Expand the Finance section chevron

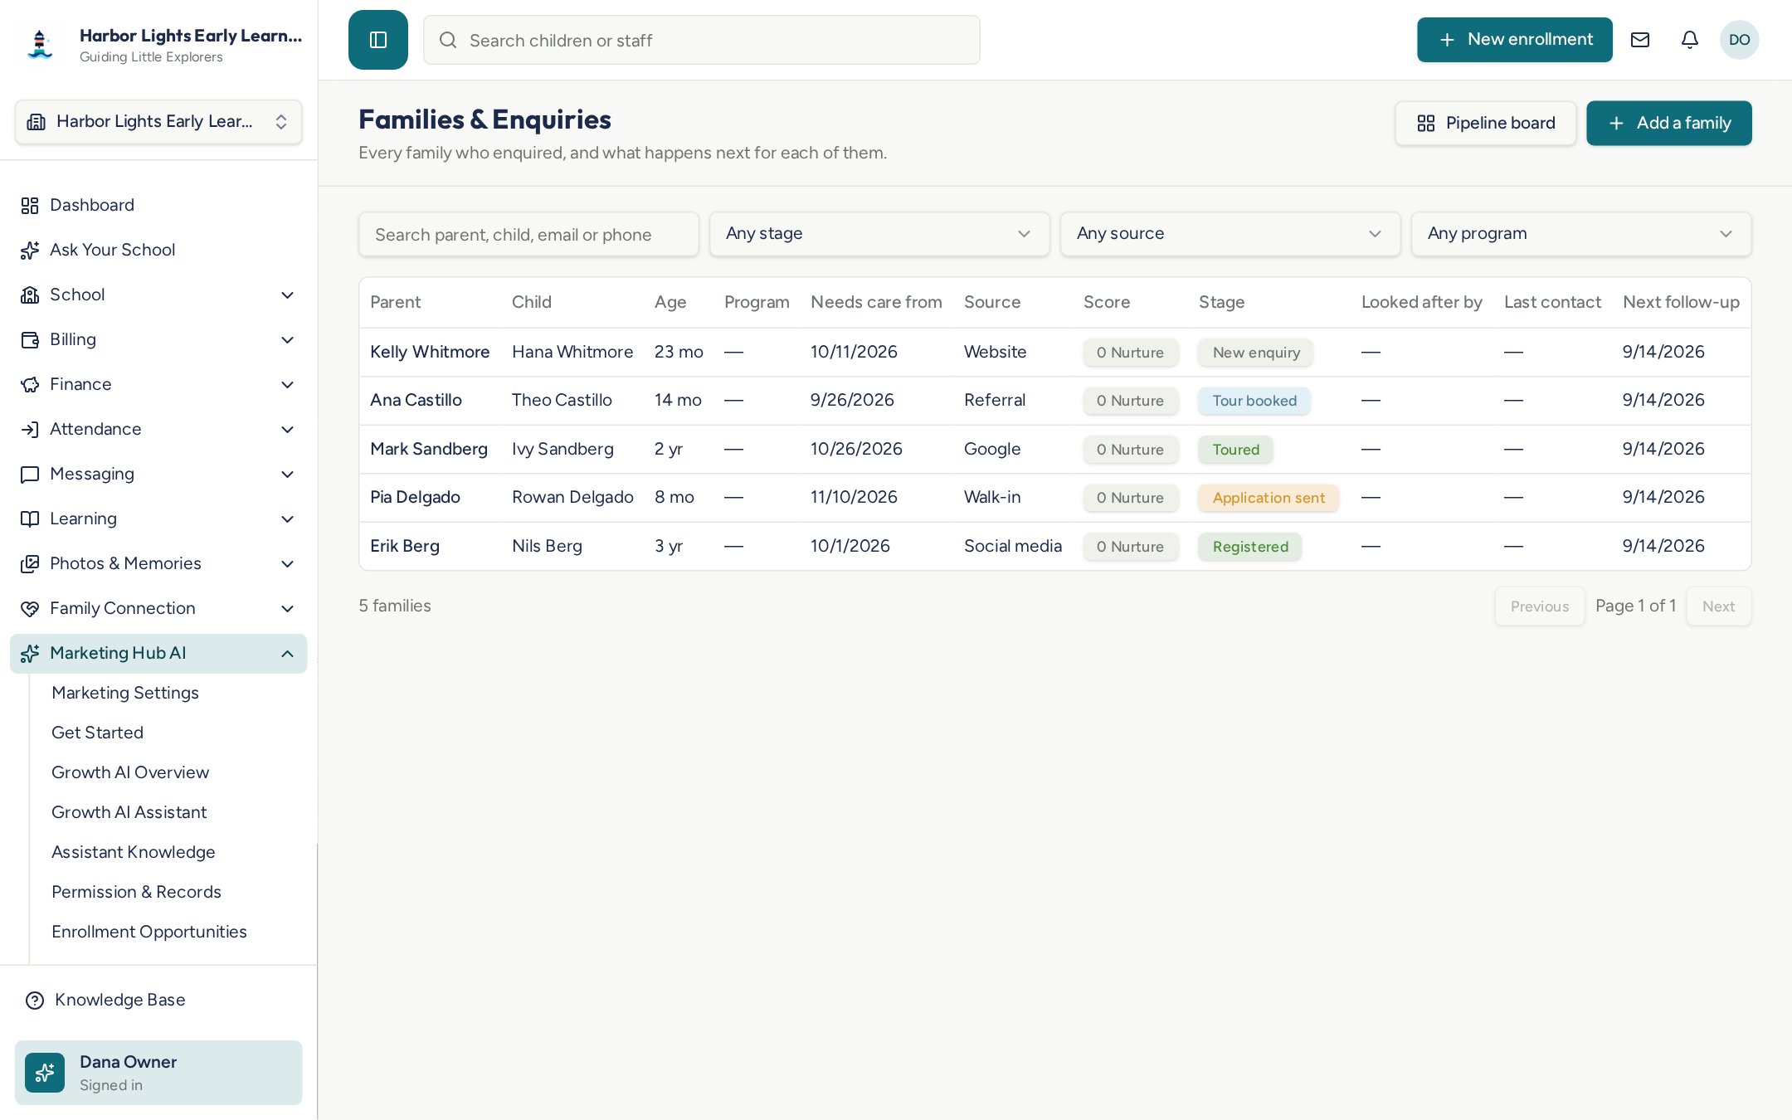(x=287, y=384)
